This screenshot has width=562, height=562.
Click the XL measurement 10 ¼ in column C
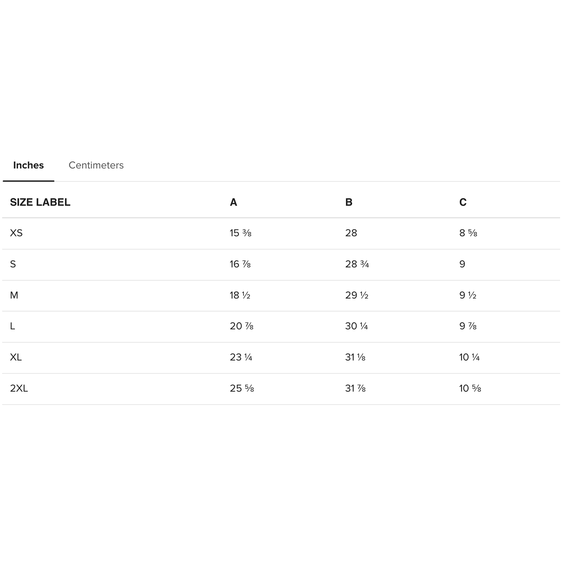click(x=469, y=357)
